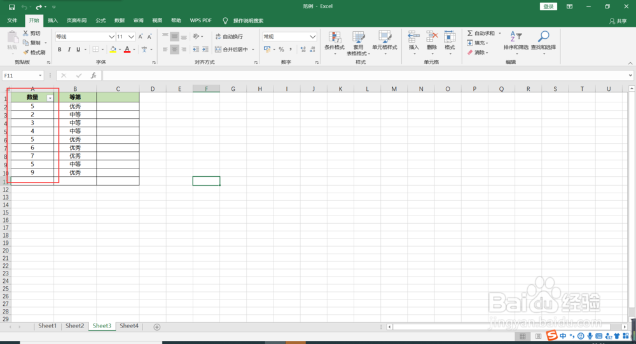Click the text orientation icon

197,36
